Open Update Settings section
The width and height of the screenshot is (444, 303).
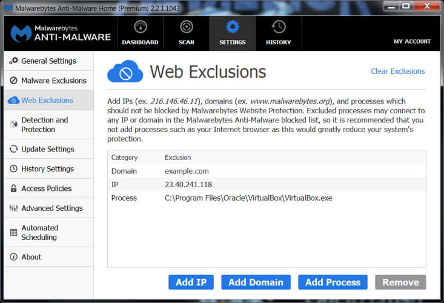tap(49, 149)
